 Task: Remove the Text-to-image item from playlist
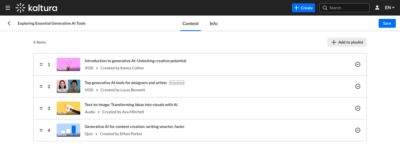click(x=358, y=108)
